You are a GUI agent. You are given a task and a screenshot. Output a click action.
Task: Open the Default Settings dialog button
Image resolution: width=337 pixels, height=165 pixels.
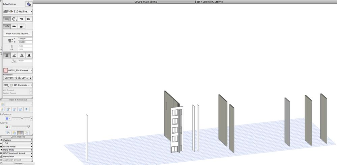point(28,4)
